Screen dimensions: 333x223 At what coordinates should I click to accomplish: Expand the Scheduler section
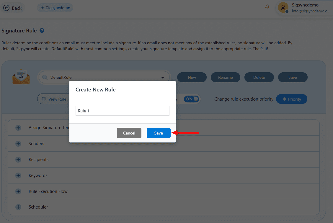[x=18, y=207]
